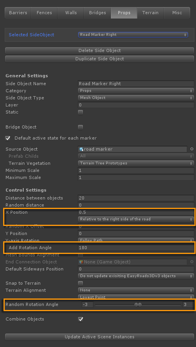This screenshot has height=347, width=196.
Task: Click Update Active Scene Instances button
Action: (x=99, y=337)
